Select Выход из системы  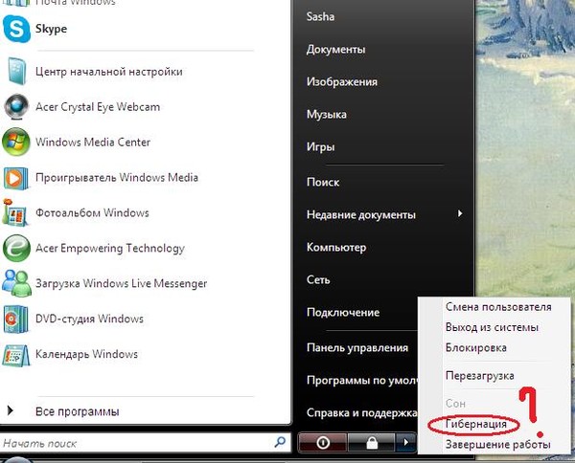coord(492,327)
